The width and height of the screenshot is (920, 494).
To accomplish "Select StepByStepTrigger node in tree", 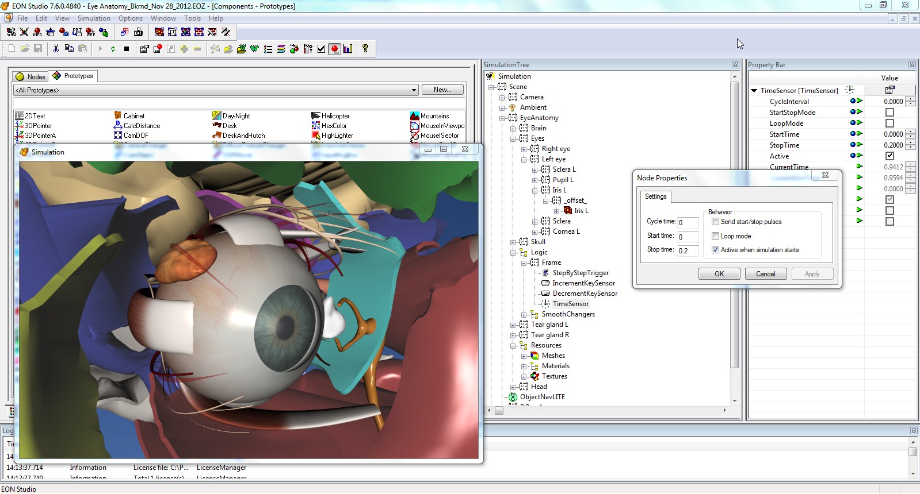I will coord(580,273).
